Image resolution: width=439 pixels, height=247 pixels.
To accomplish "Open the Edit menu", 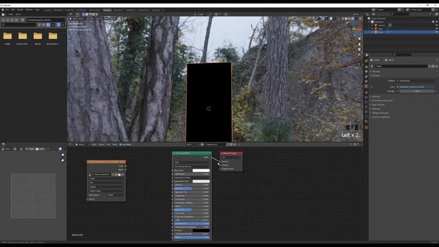I will coord(13,10).
